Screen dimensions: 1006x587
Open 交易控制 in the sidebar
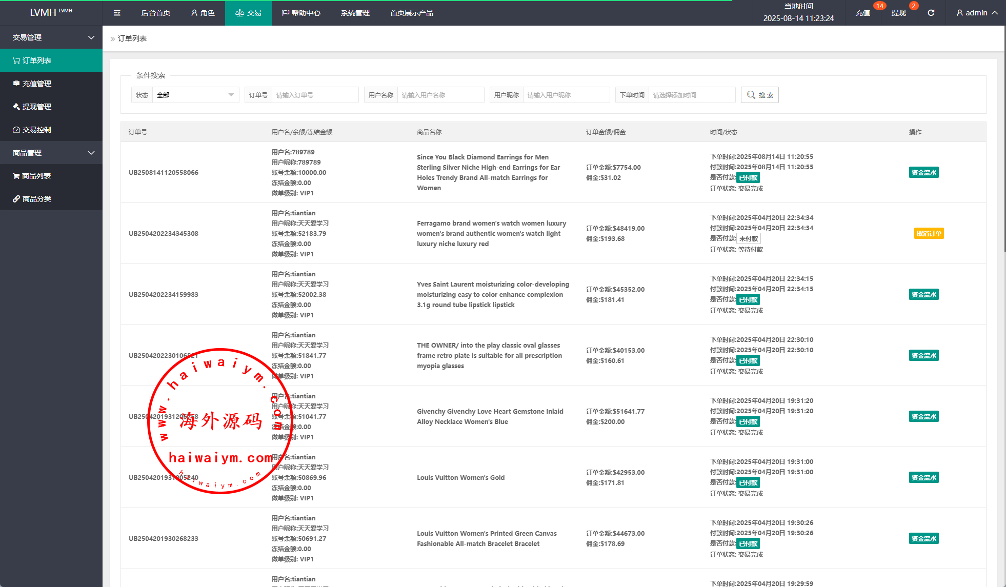point(36,130)
